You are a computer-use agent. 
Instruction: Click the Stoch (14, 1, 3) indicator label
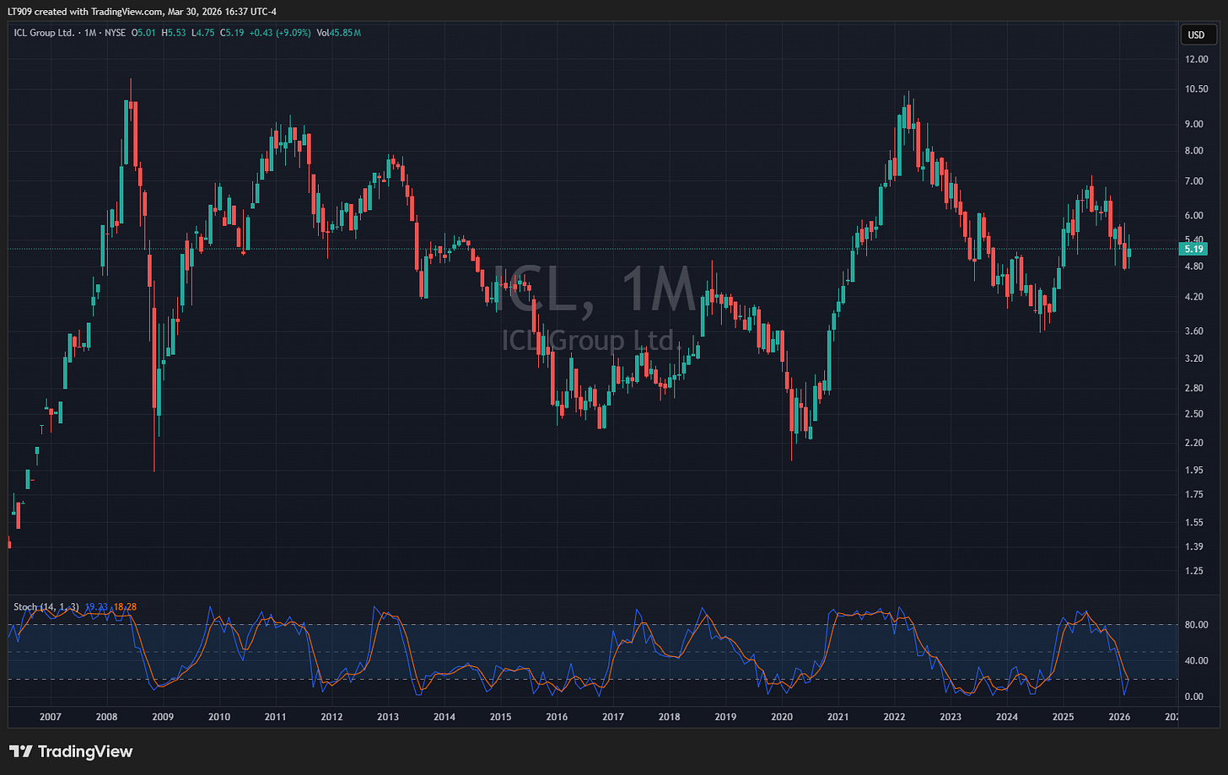47,606
